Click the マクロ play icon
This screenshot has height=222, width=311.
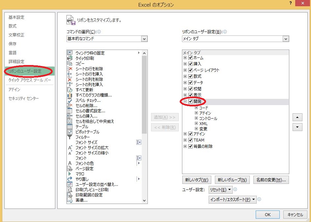click(x=70, y=174)
